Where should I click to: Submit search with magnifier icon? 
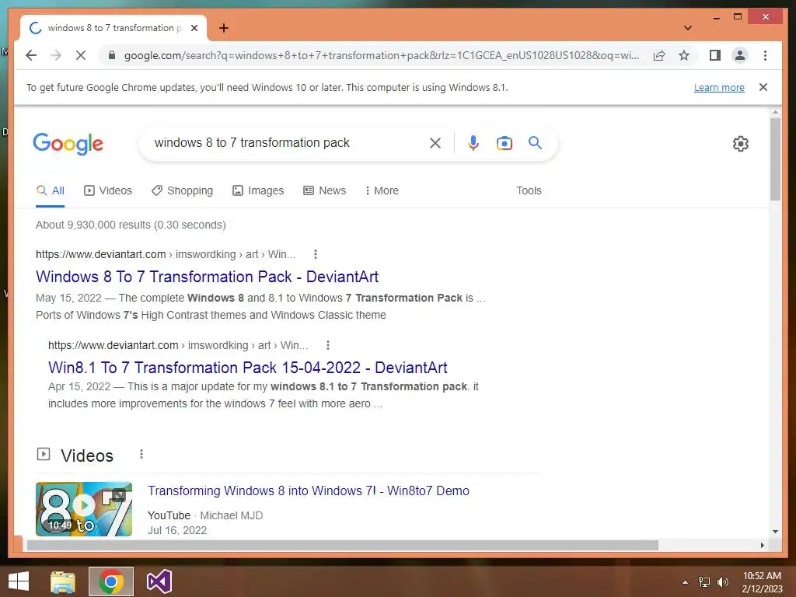[x=535, y=143]
